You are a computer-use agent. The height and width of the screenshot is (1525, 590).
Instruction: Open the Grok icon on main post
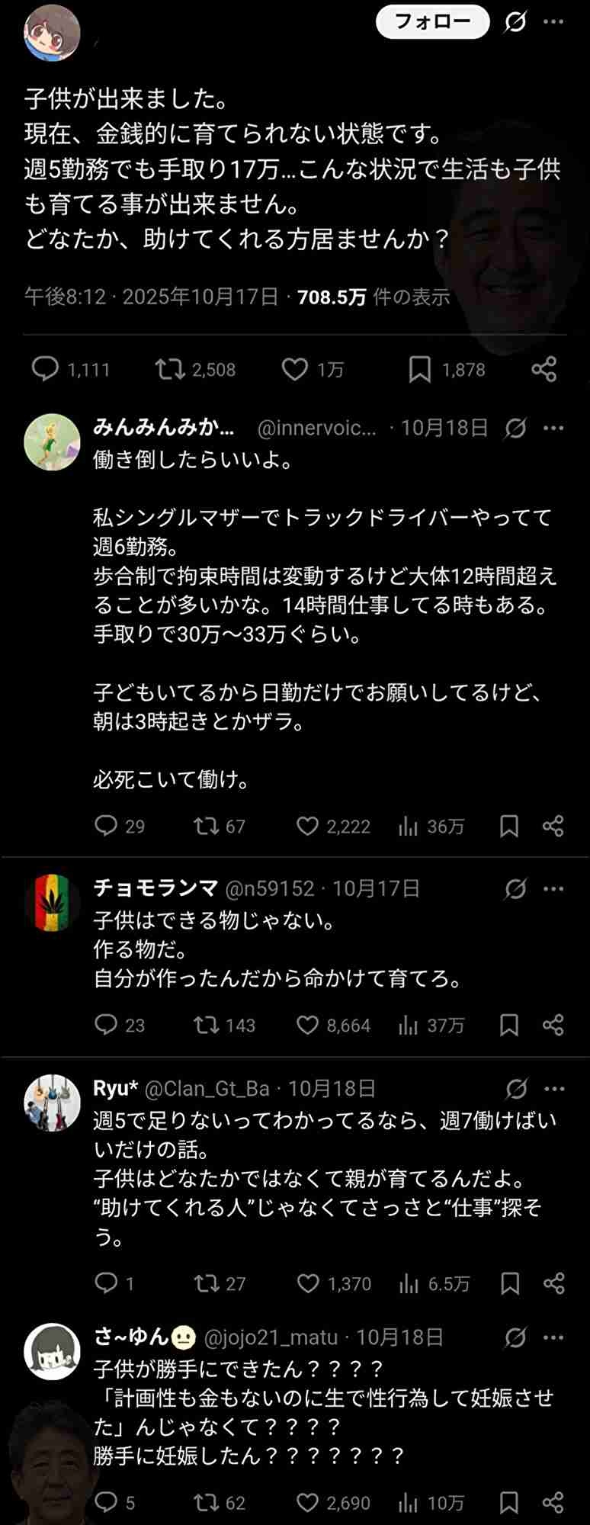click(516, 23)
